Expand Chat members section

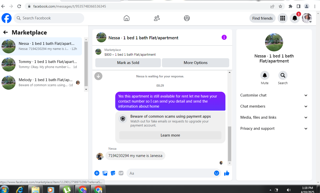tap(274, 106)
